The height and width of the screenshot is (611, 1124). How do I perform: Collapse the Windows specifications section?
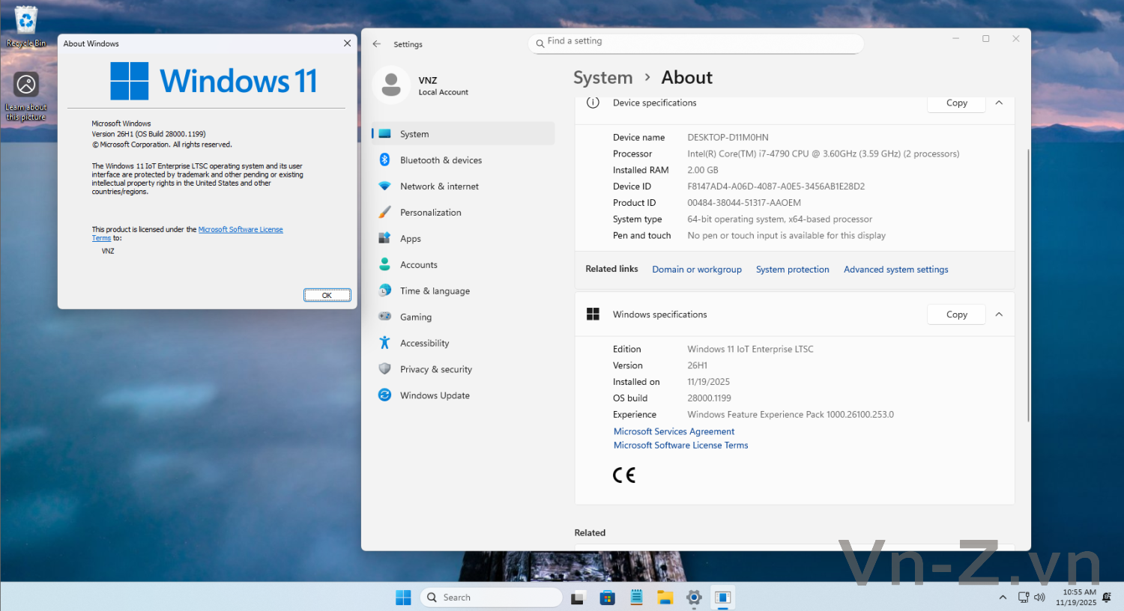pos(999,314)
